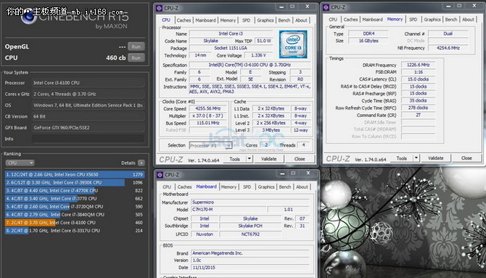The height and width of the screenshot is (278, 486).
Task: Select Memory tab in Mainboard window
Action: tap(228, 187)
